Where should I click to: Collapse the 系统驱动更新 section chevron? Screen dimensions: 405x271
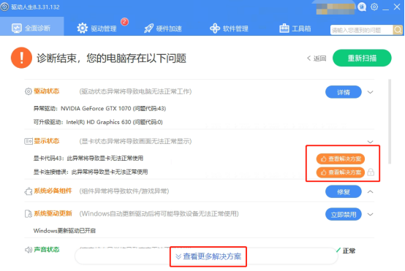pos(370,215)
